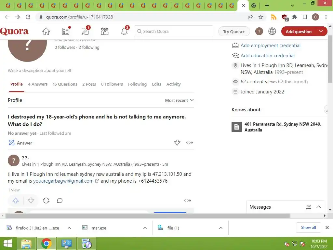Open the language globe icon
The width and height of the screenshot is (333, 250).
coord(272,32)
